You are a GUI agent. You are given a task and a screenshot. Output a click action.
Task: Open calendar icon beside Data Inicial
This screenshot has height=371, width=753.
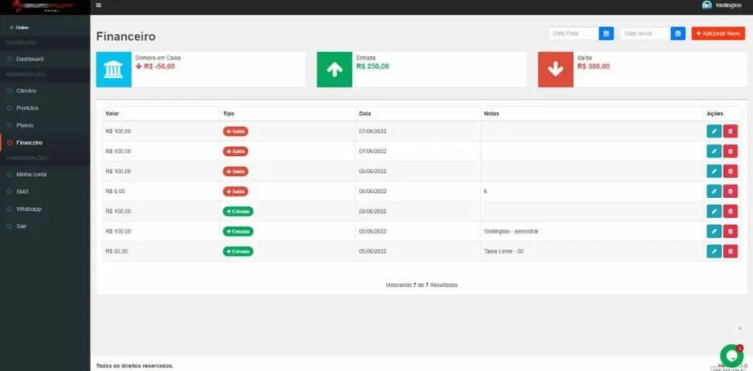(678, 34)
